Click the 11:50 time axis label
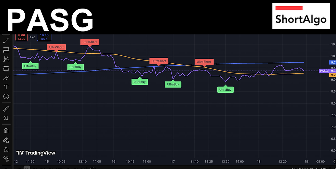 [30, 161]
